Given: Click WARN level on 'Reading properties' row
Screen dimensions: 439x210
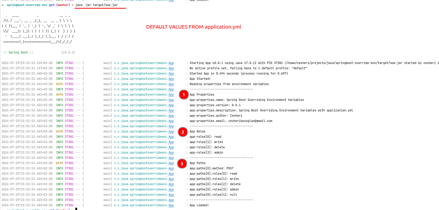Looking at the screenshot, I should pos(60,84).
